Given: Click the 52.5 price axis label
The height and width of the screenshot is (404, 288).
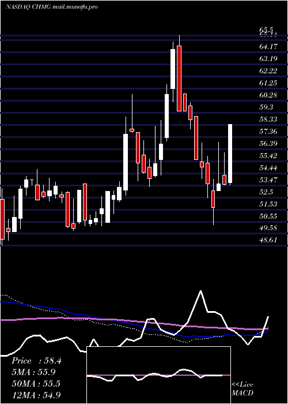Looking at the screenshot, I should coord(266,192).
